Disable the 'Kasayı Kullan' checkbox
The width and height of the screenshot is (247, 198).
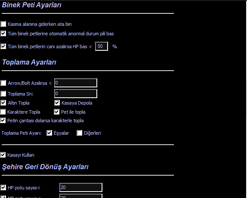(3, 155)
